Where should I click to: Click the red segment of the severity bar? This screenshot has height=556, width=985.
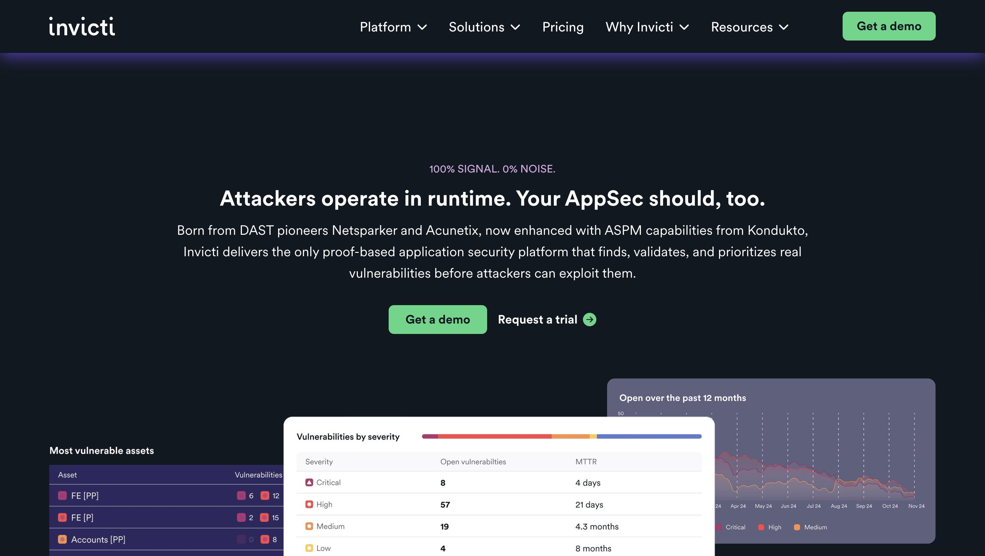click(495, 436)
